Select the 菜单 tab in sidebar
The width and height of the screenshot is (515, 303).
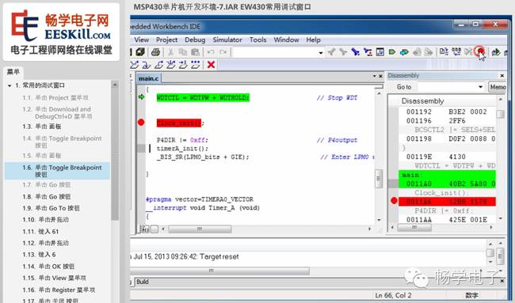point(13,72)
